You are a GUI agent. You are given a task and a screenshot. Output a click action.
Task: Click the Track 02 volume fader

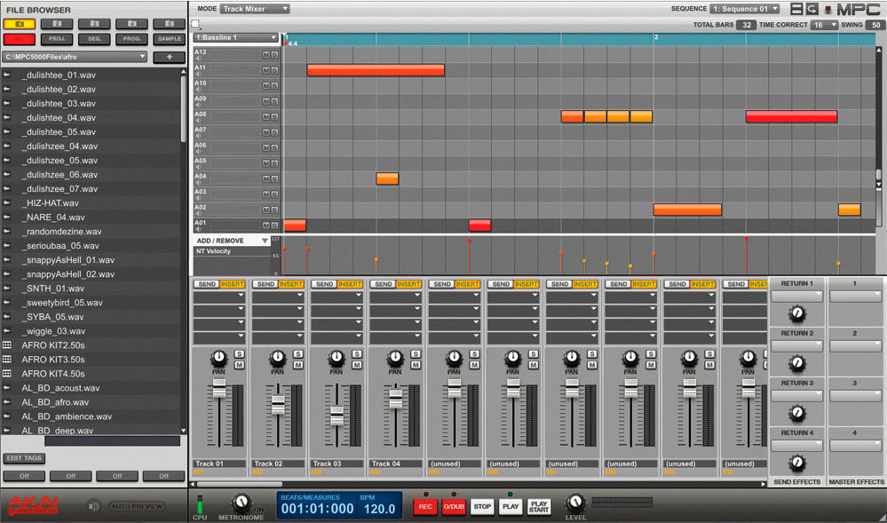click(x=278, y=404)
